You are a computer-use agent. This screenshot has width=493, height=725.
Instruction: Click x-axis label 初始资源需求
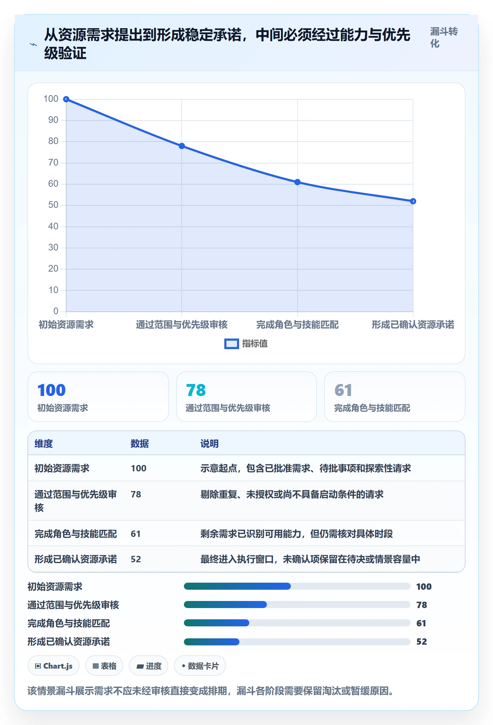point(66,324)
